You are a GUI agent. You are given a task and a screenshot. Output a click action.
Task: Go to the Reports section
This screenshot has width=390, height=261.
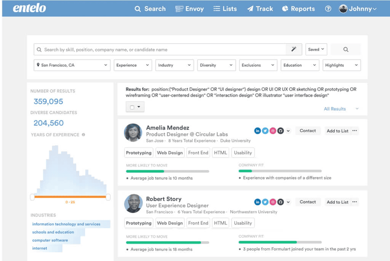(x=298, y=9)
